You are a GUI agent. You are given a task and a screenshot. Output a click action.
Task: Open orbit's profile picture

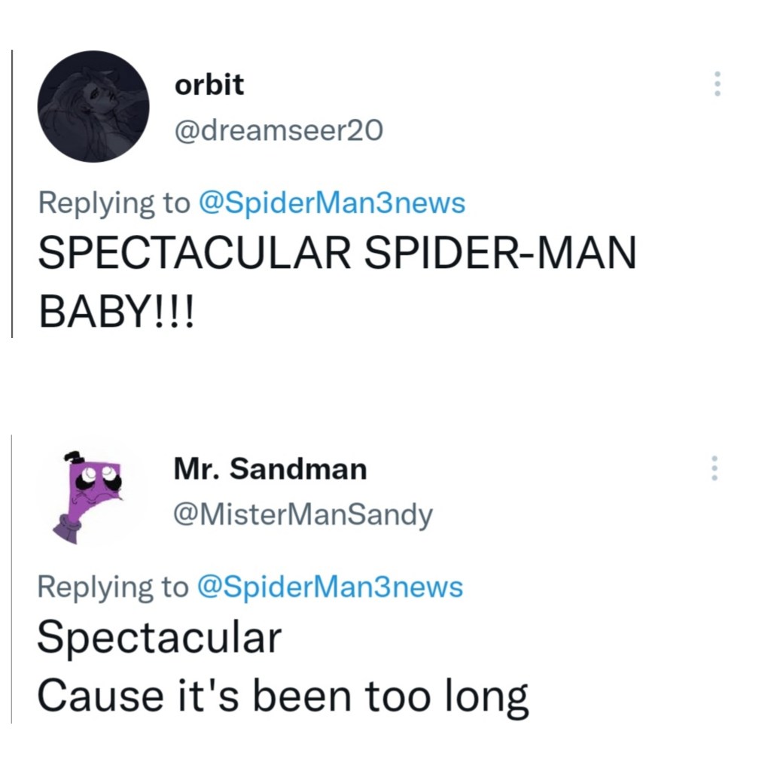click(x=93, y=106)
